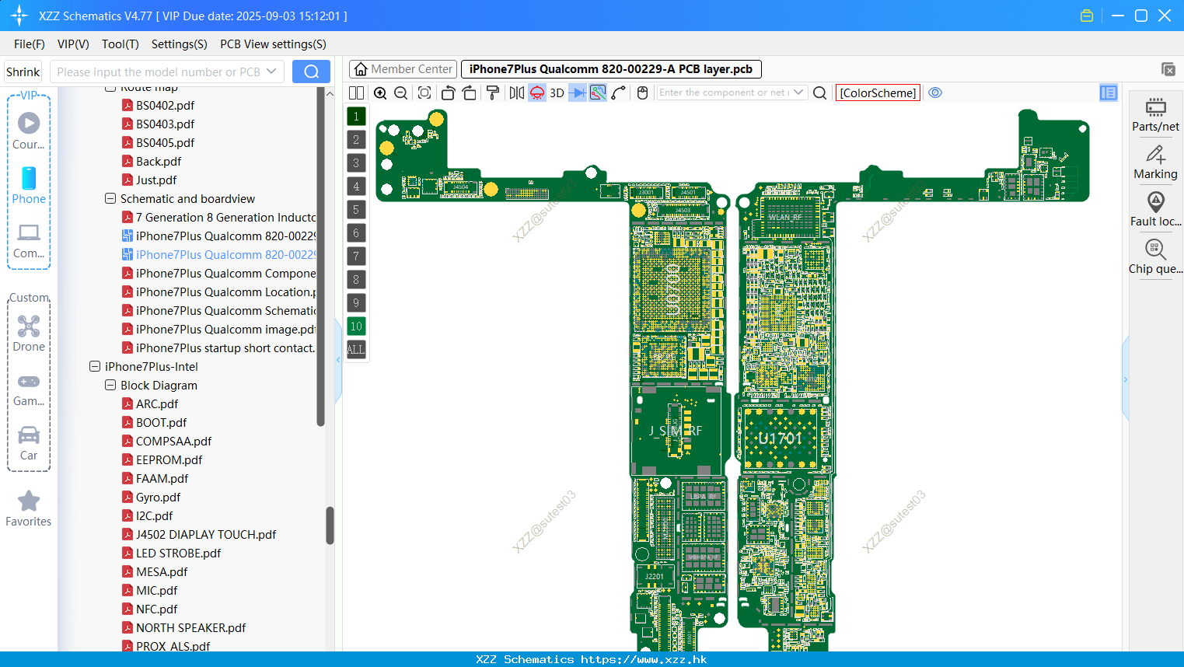Open the Tool menu

[120, 44]
